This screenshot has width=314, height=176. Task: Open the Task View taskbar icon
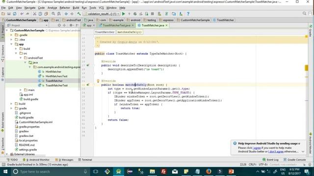tap(96, 172)
